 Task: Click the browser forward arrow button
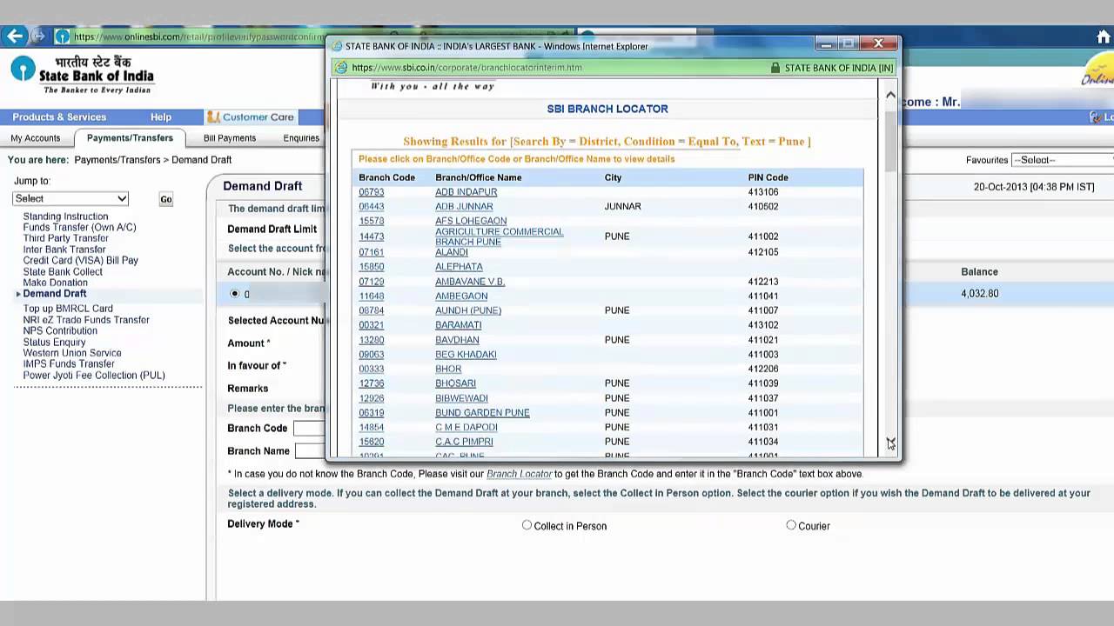coord(38,36)
